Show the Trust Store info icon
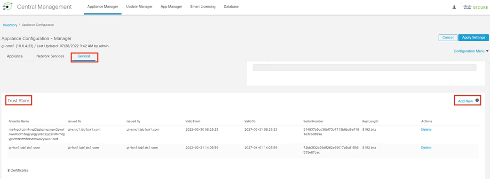 (x=477, y=100)
